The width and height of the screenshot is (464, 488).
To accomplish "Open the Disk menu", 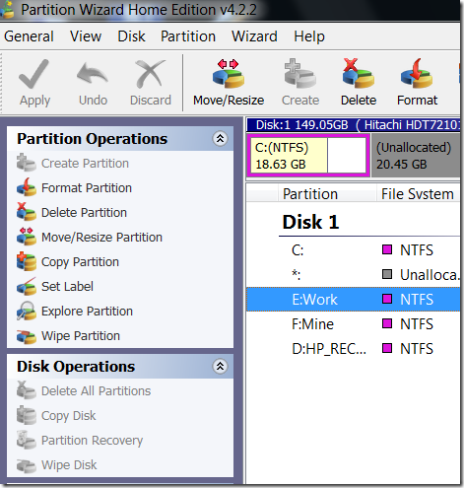I will coord(131,36).
